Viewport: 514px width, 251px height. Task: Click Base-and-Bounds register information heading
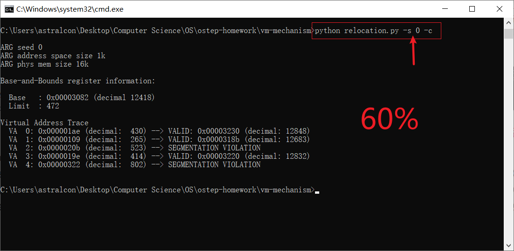[78, 81]
